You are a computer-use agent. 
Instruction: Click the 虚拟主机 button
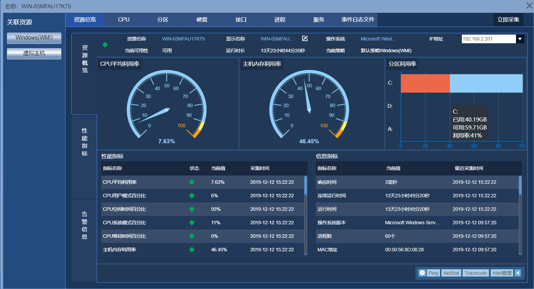pyautogui.click(x=34, y=53)
